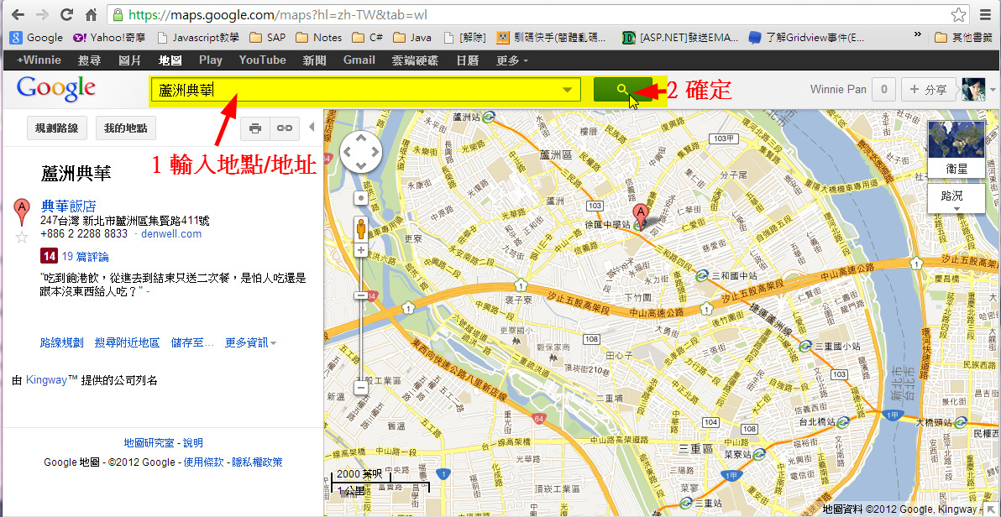Go to the browser home page icon
This screenshot has height=517, width=1001.
(91, 14)
